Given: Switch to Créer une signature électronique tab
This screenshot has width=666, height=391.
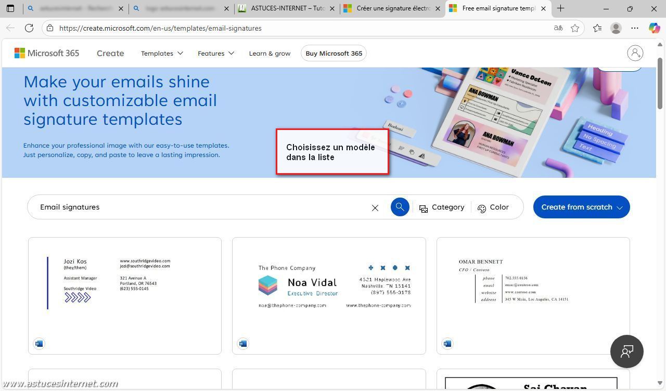Looking at the screenshot, I should pyautogui.click(x=392, y=8).
